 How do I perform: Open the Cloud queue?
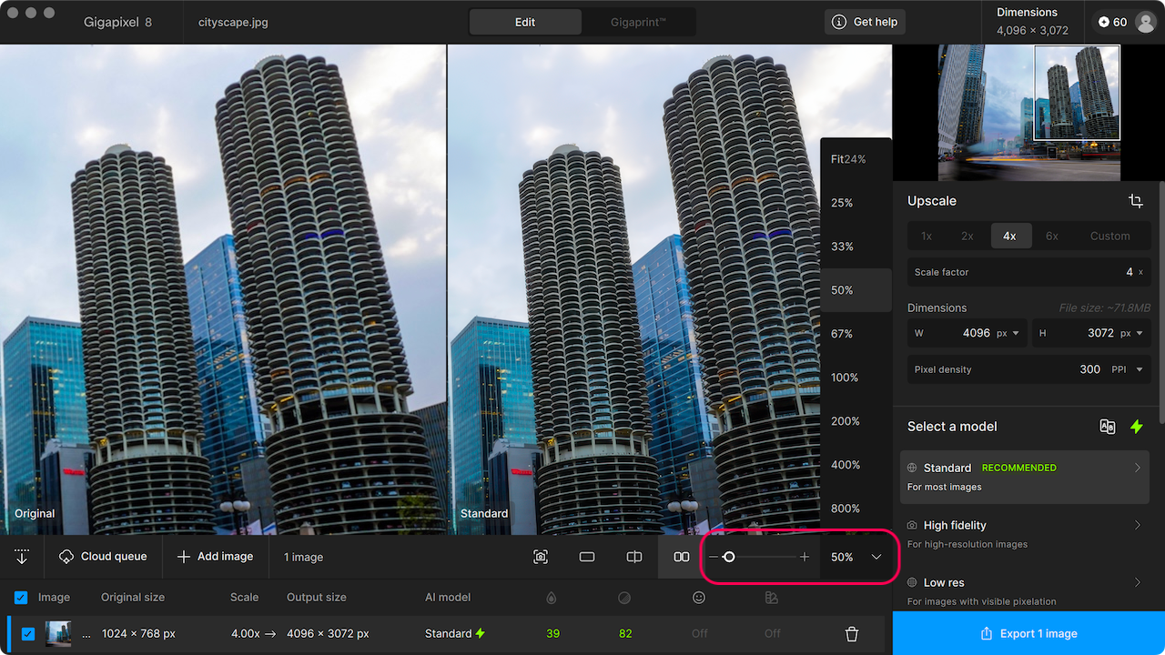102,557
